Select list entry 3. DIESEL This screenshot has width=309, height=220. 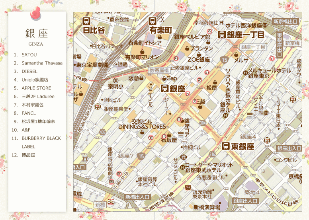click(25, 71)
